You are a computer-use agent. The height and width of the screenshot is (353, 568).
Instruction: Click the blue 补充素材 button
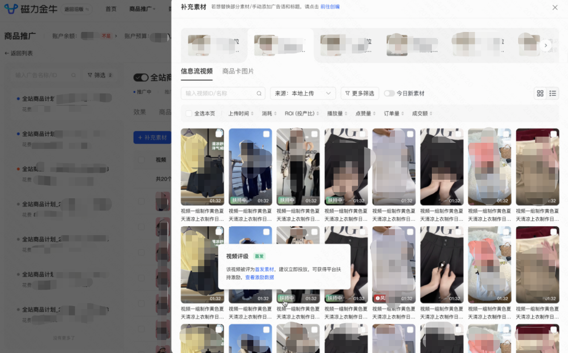(x=153, y=137)
